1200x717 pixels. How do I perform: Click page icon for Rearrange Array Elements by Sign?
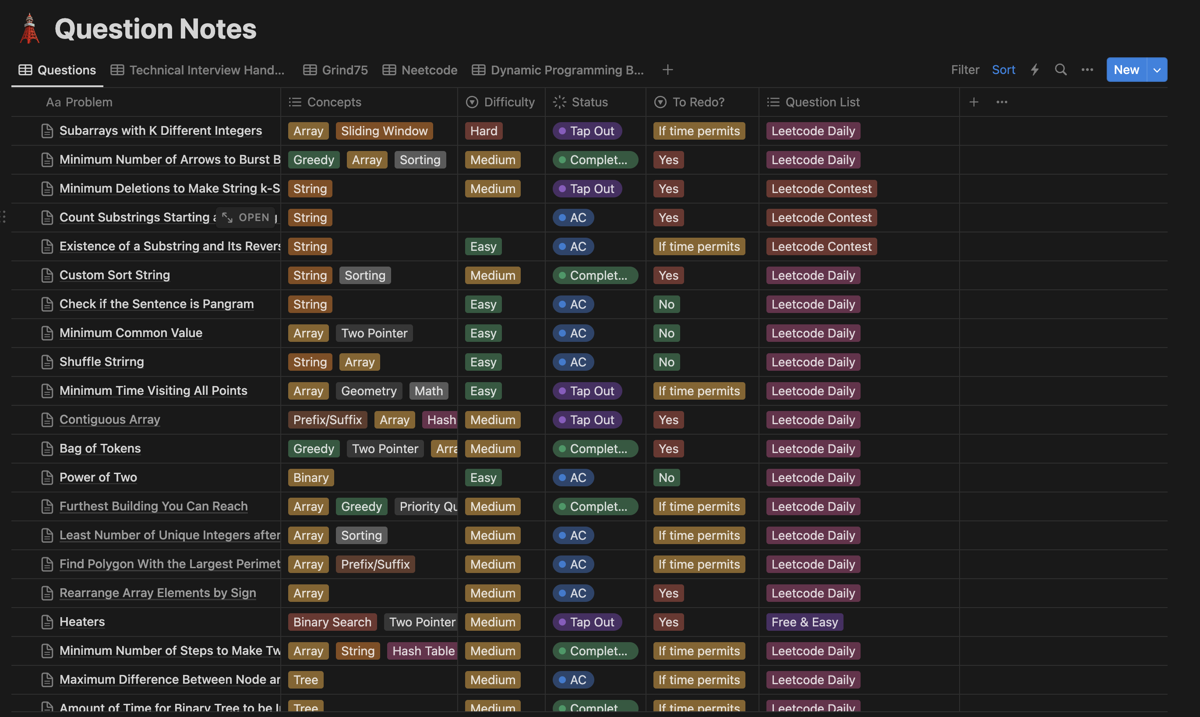click(x=47, y=593)
